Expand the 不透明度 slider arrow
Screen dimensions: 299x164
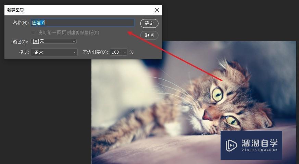point(125,52)
